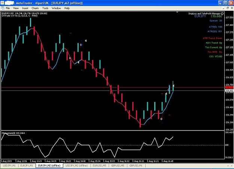This screenshot has width=234, height=169.
Task: Click the 100 level on momentum scale
Action: click(227, 145)
